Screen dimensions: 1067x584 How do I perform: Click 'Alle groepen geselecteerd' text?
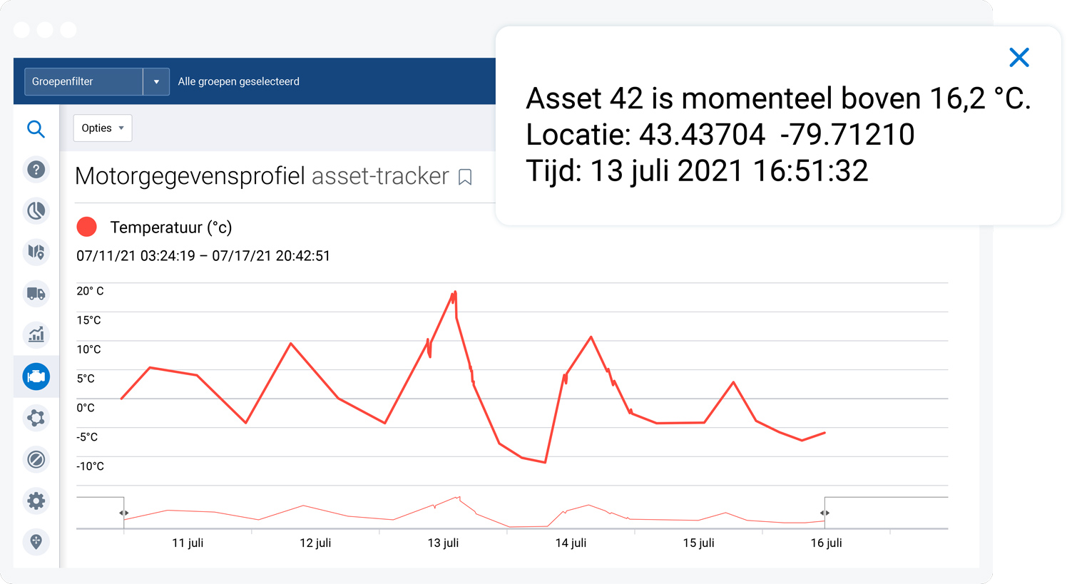click(239, 82)
